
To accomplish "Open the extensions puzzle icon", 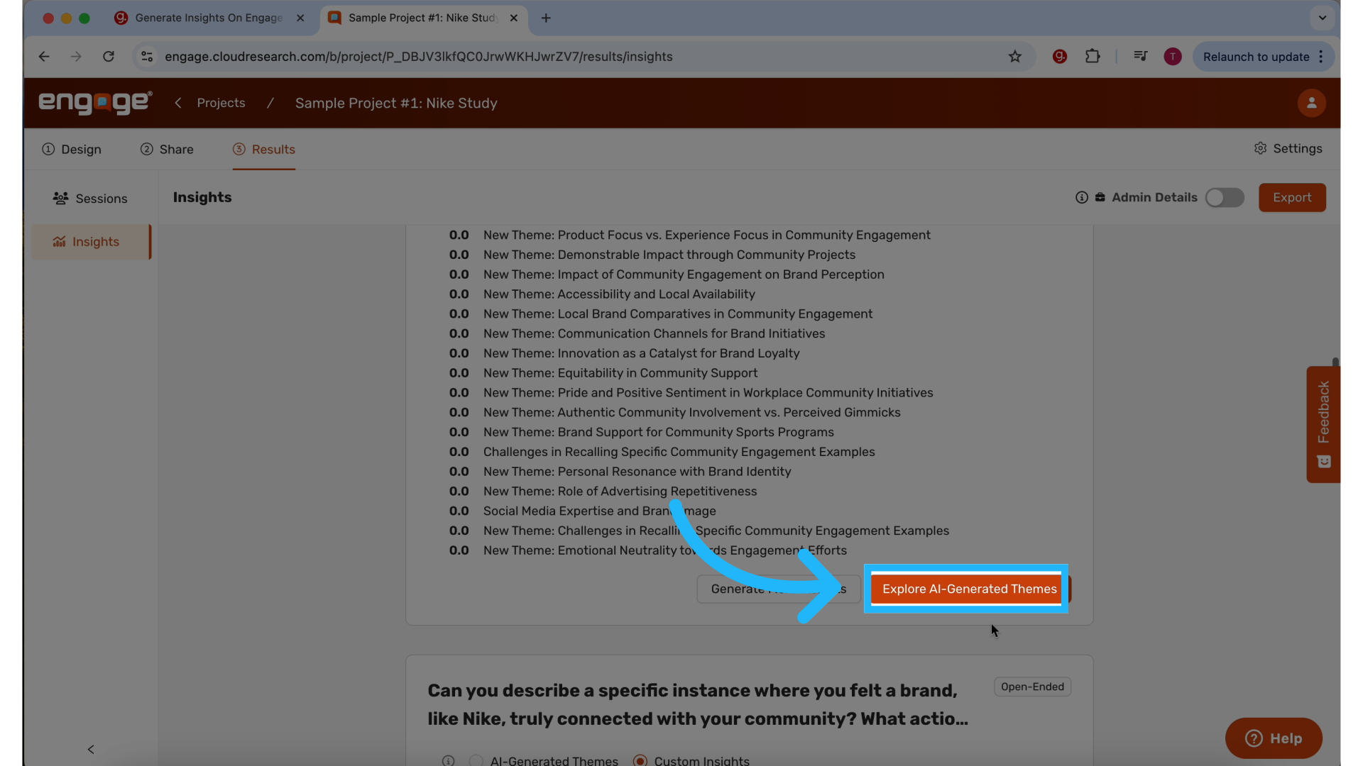I will tap(1093, 57).
